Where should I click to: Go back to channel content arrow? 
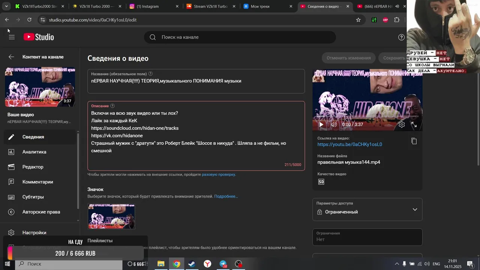coord(11,57)
